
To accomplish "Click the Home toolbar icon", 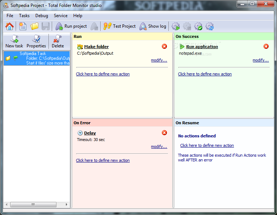I will pos(9,26).
